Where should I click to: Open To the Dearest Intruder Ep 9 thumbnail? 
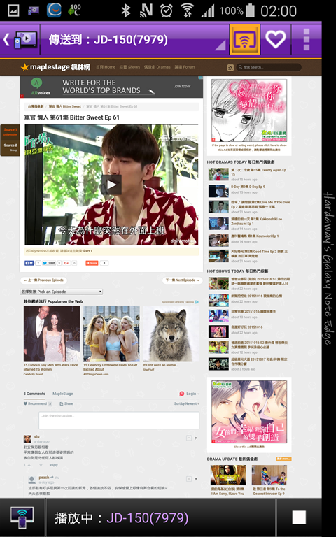click(269, 475)
